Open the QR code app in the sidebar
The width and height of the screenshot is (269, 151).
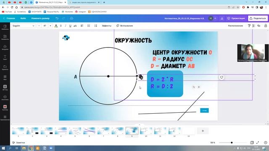coord(5,87)
